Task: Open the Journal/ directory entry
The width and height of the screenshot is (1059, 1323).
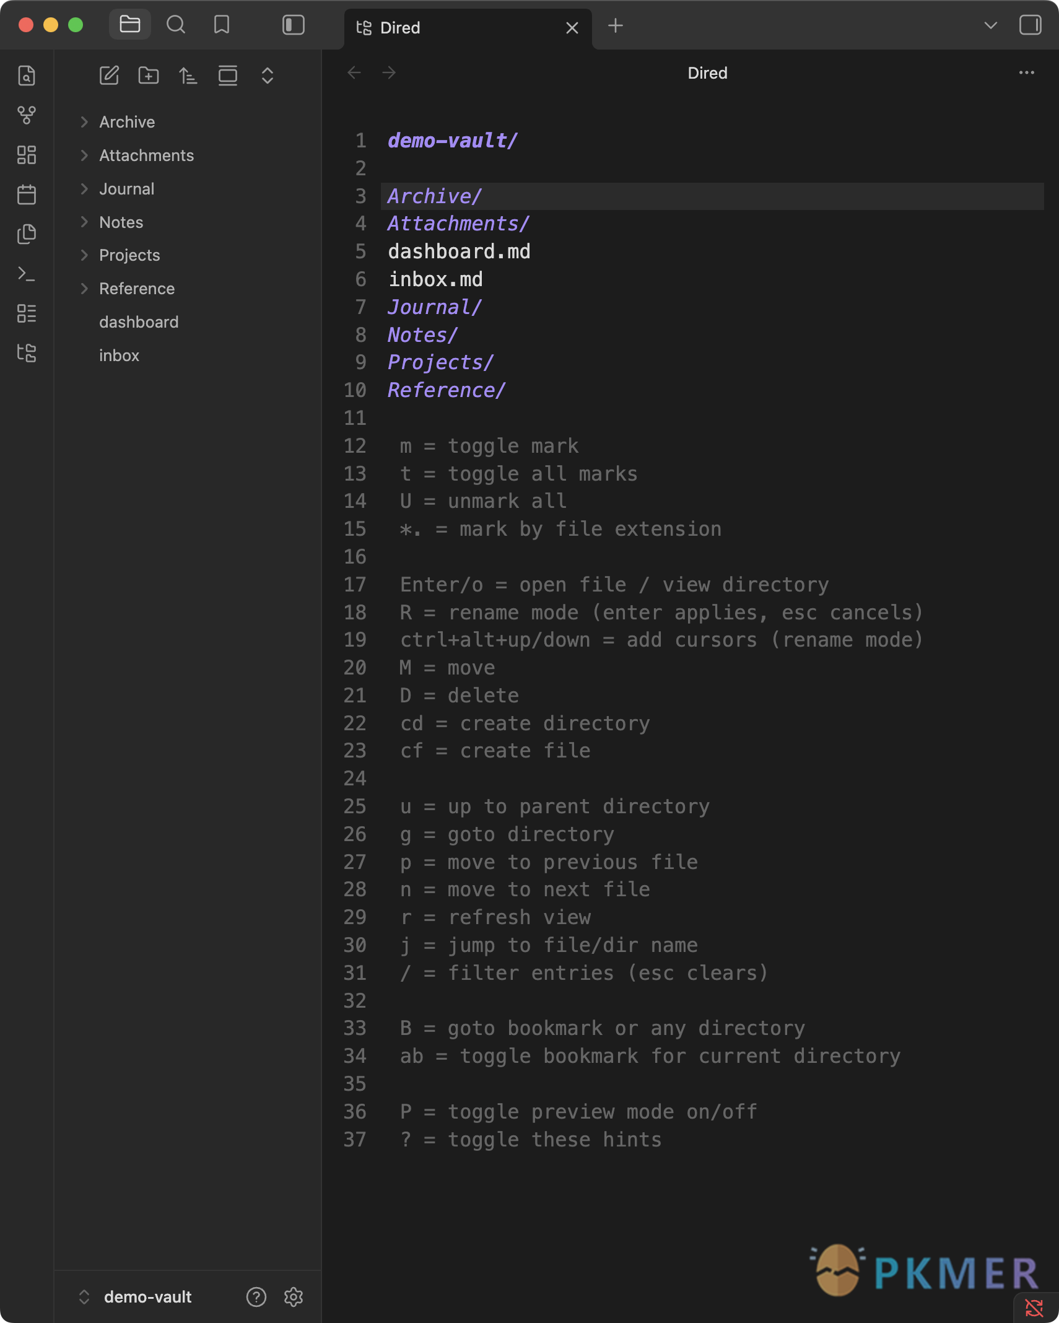Action: point(434,307)
